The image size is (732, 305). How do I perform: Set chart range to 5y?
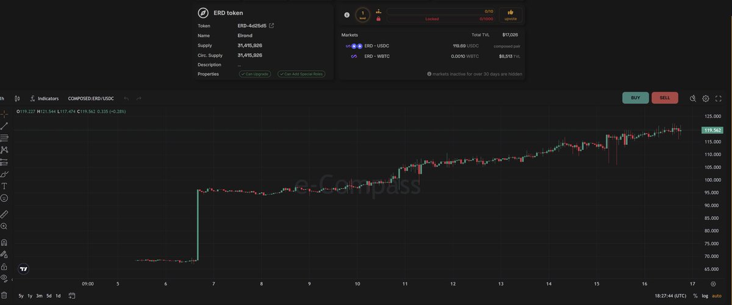21,296
